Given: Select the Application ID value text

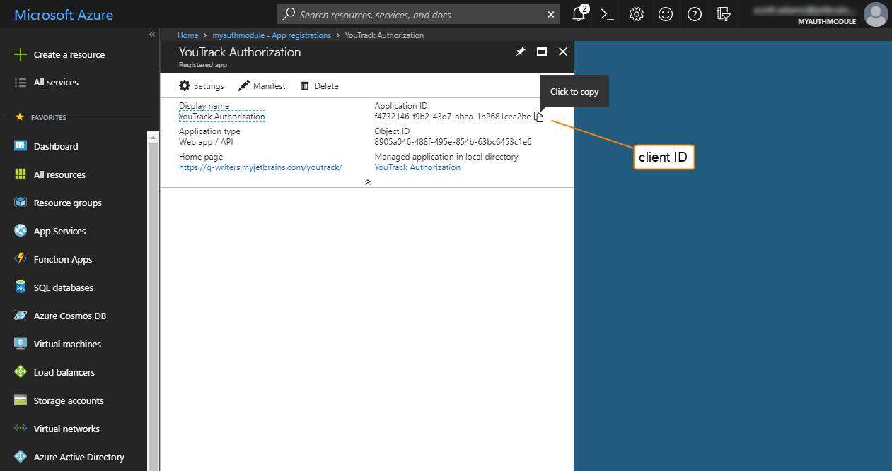Looking at the screenshot, I should 453,117.
